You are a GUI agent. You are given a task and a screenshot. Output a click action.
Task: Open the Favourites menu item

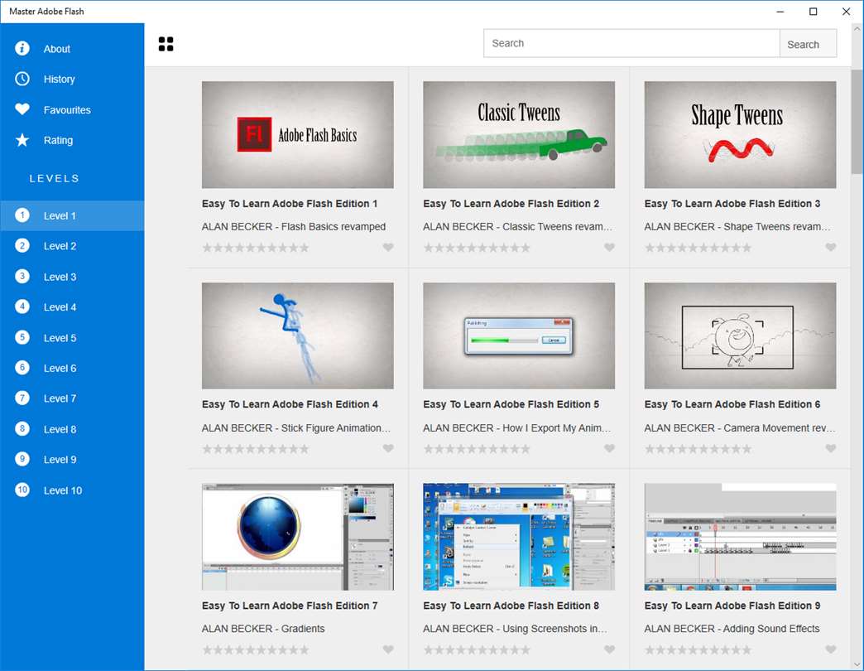click(x=72, y=109)
